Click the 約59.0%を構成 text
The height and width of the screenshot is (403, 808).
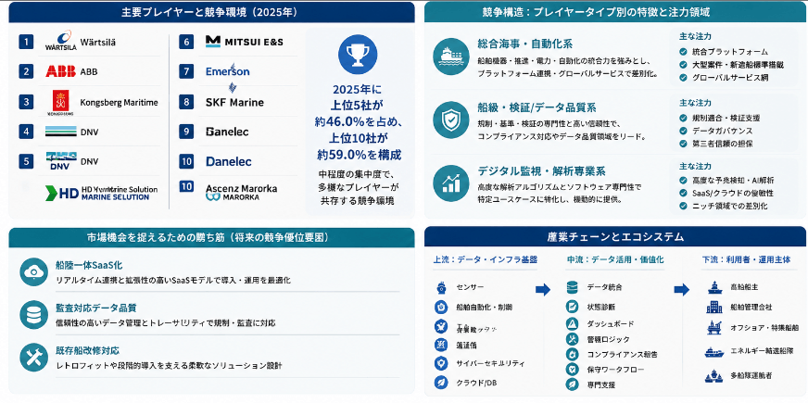coord(359,155)
